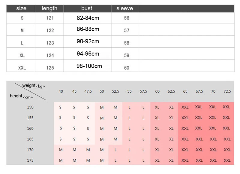The image size is (240, 174).
Task: Click the XXL size row label
Action: pyautogui.click(x=22, y=68)
